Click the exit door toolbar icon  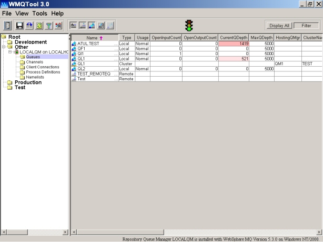[7, 26]
